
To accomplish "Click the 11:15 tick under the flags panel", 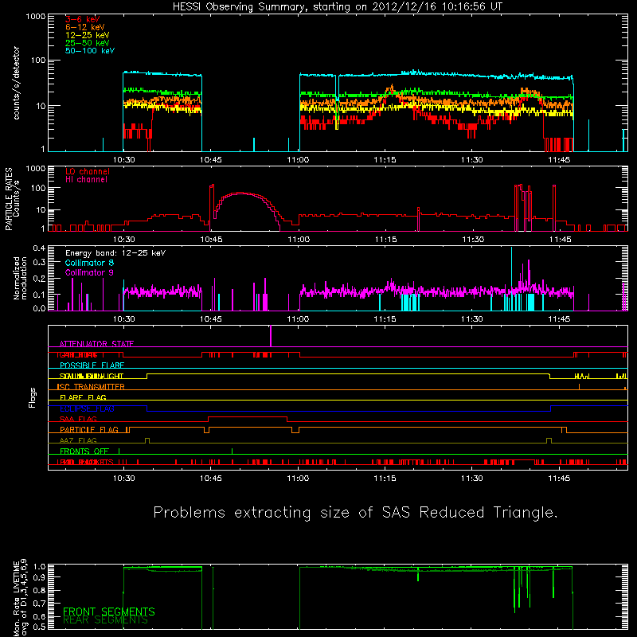I will click(x=385, y=479).
